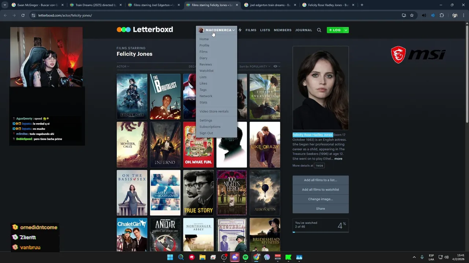Click Add all films to a list
The width and height of the screenshot is (469, 263).
(x=321, y=180)
